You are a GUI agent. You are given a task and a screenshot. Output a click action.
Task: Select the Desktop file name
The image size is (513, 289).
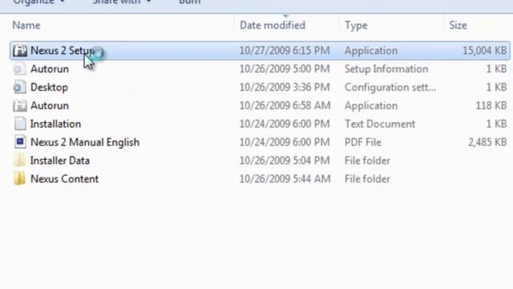click(49, 88)
